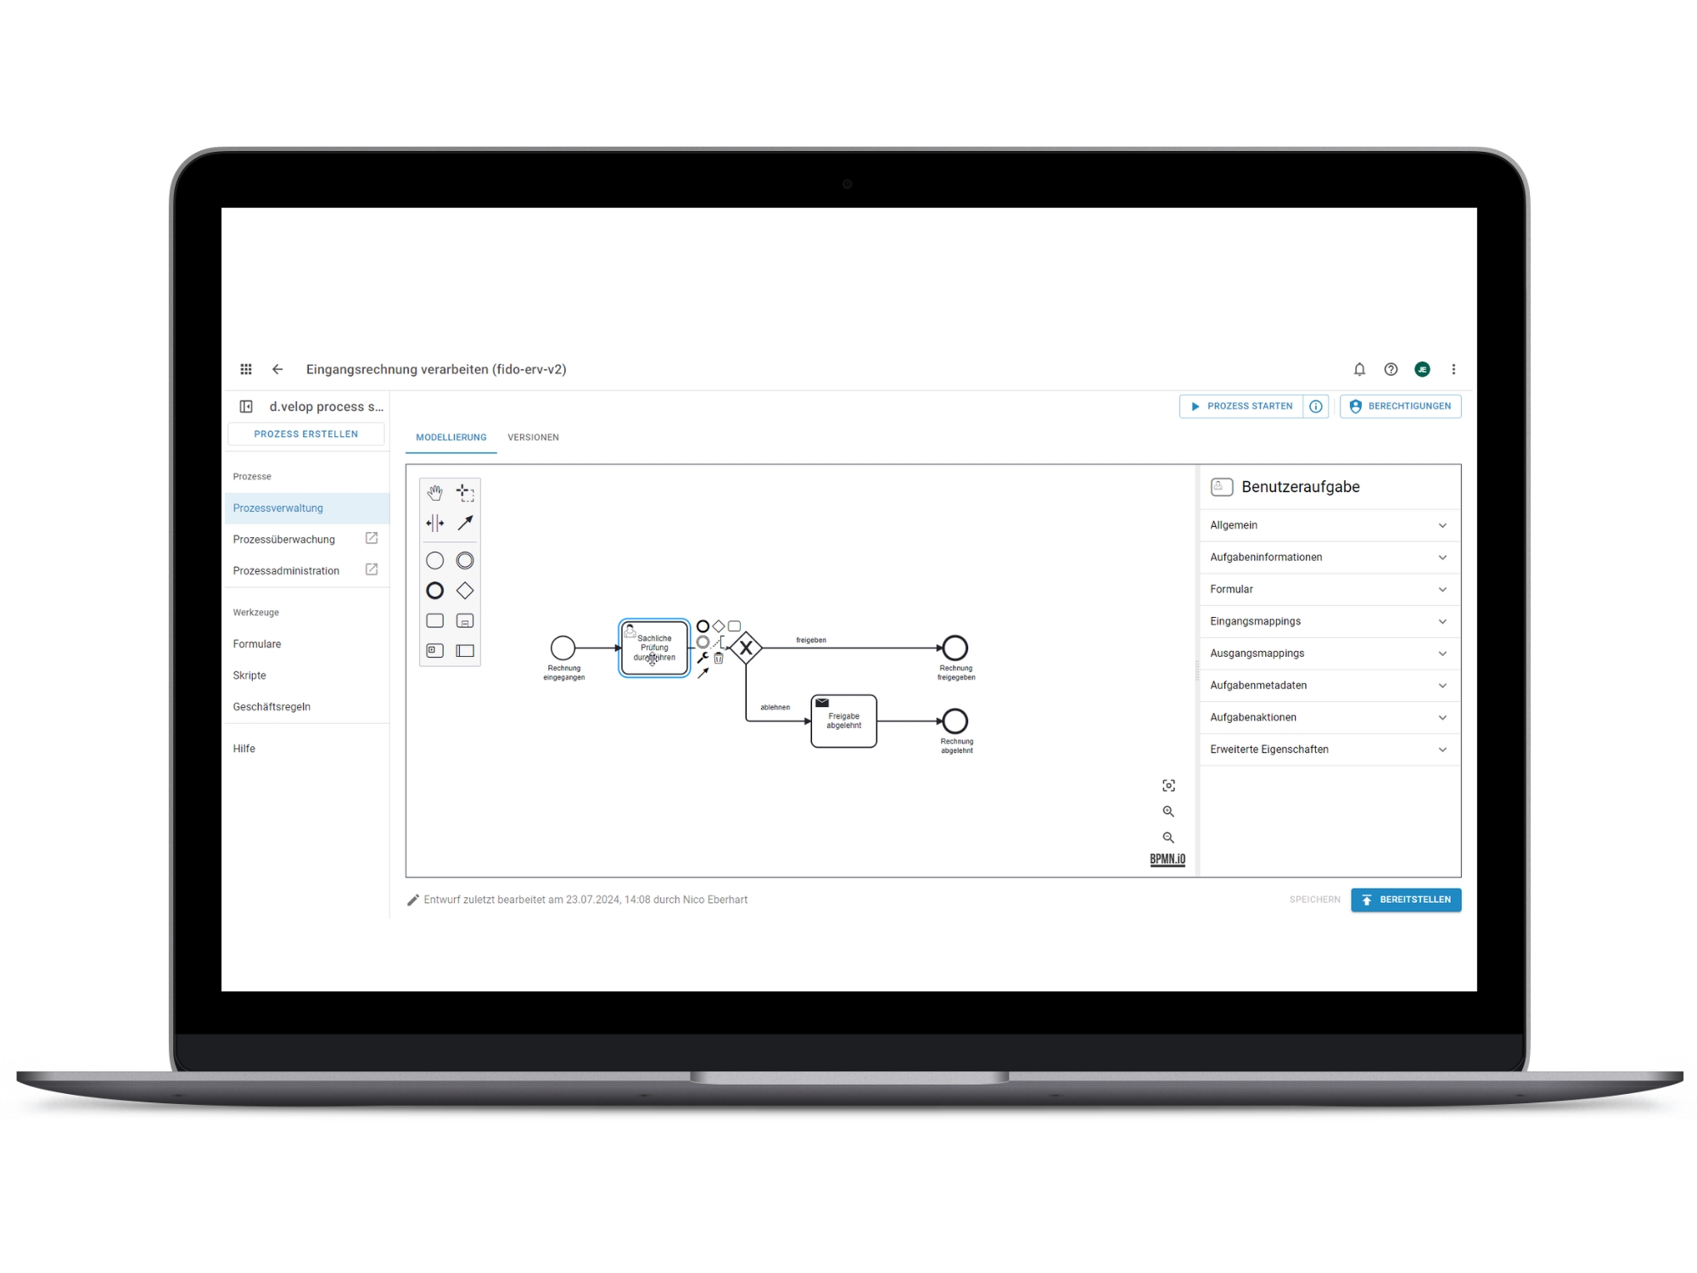Zoom in on the BPMN canvas
This screenshot has width=1697, height=1273.
click(x=1168, y=811)
